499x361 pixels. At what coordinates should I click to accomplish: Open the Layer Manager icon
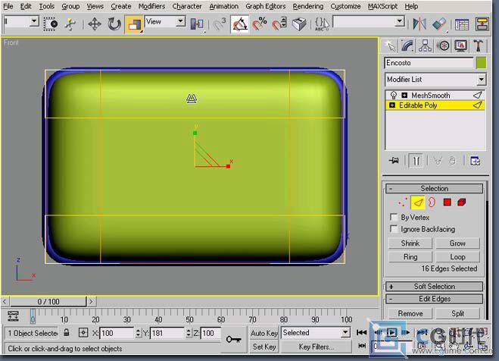(462, 24)
